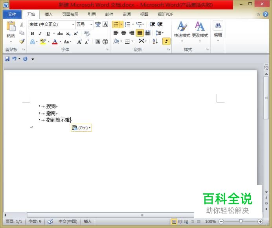Switch to the References (引用) tab
Viewport: 272px width, 228px height.
click(x=92, y=14)
